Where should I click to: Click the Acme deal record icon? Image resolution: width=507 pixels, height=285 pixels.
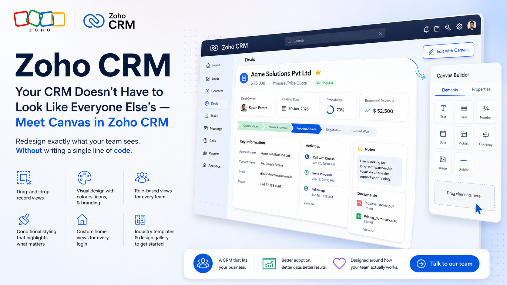coord(244,78)
